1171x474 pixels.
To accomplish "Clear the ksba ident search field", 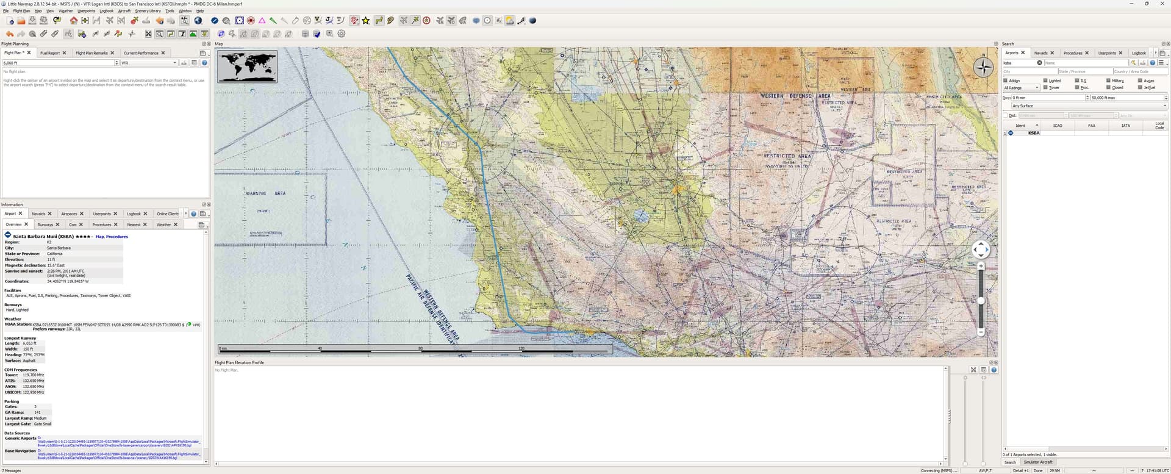I will [1039, 63].
